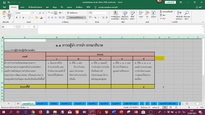Click the Save icon in quick access toolbar
The height and width of the screenshot is (115, 205).
point(4,2)
